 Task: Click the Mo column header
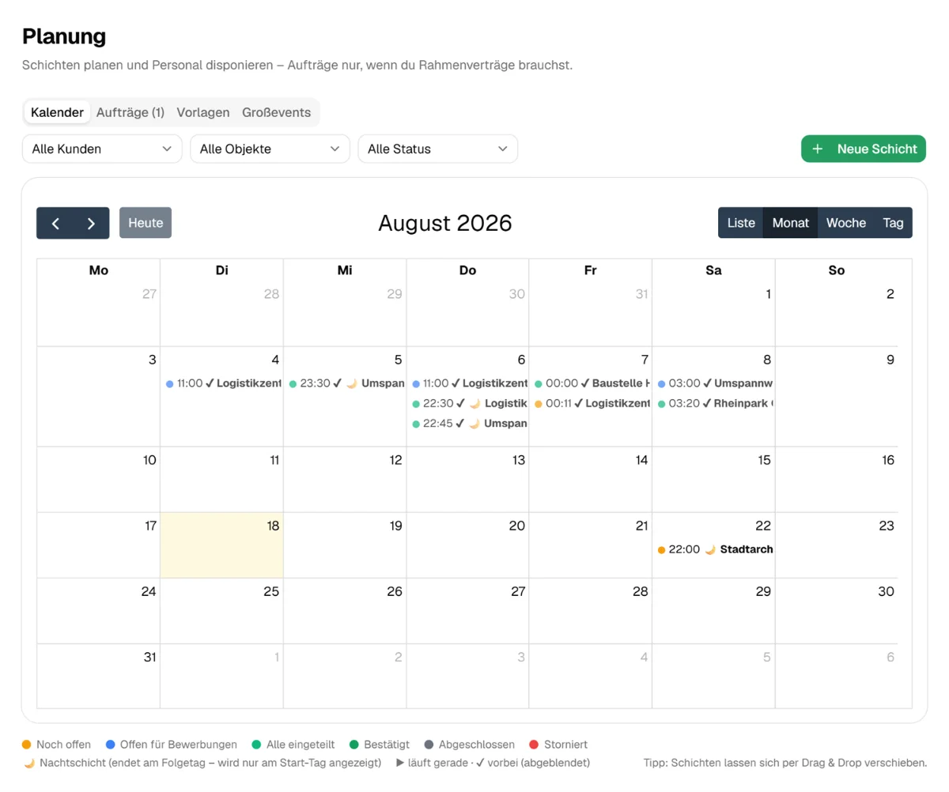point(99,270)
